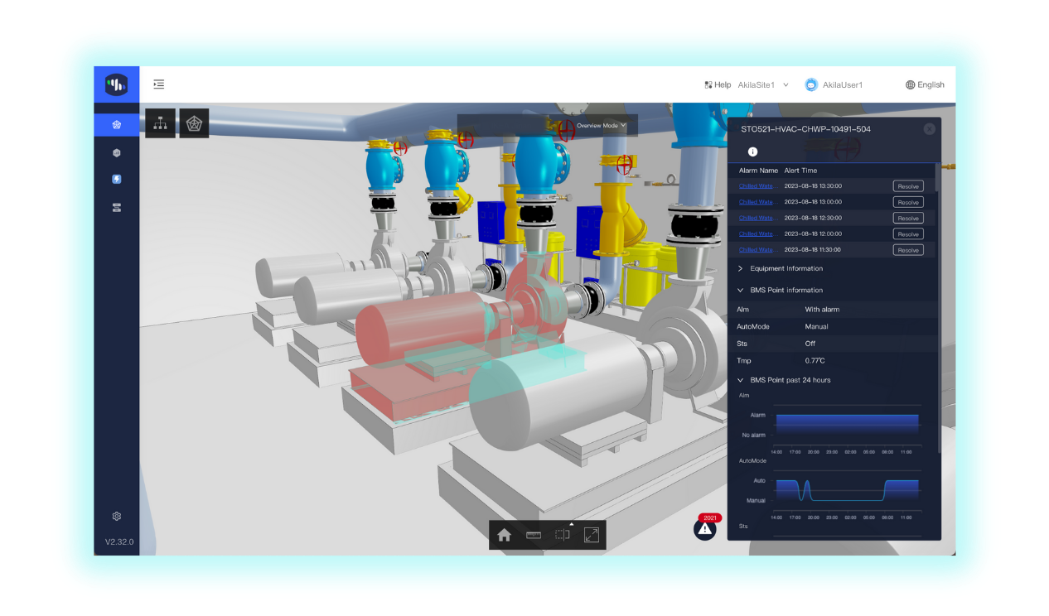Switch language via English label

pyautogui.click(x=931, y=84)
